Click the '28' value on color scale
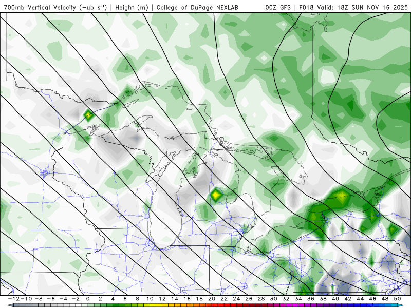Screen dimensions: 411x308 click(261, 299)
